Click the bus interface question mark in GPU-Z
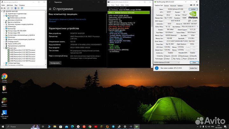This screenshot has height=129, width=229. [197, 27]
